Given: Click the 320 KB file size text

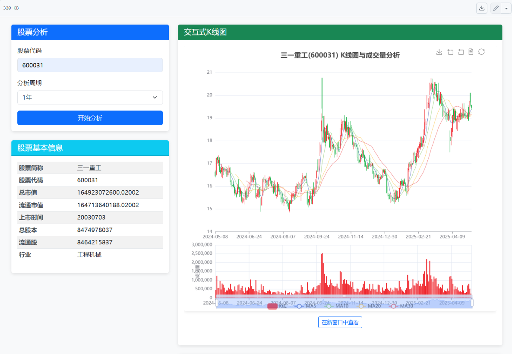Looking at the screenshot, I should (11, 8).
